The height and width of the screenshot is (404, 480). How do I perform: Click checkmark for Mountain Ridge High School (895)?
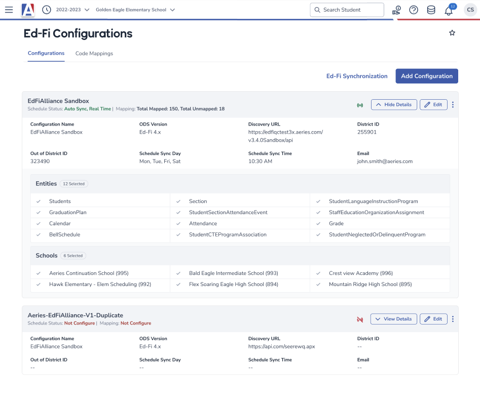pos(318,284)
